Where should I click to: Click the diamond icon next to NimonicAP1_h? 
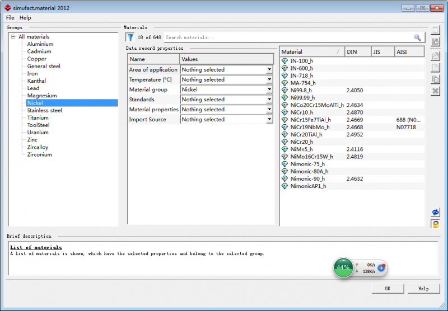click(x=284, y=186)
